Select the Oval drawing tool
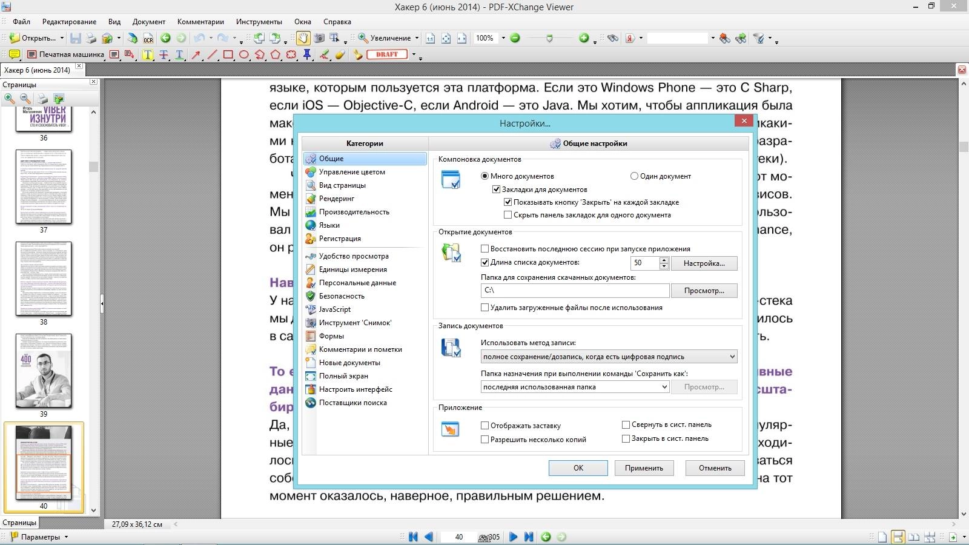Viewport: 969px width, 545px height. pos(243,54)
